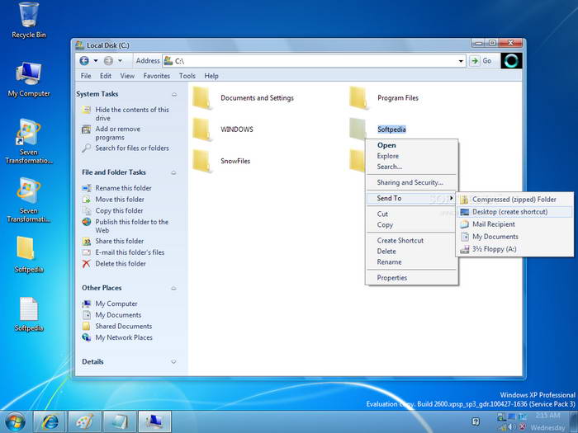Choose Delete from the context menu

point(412,252)
